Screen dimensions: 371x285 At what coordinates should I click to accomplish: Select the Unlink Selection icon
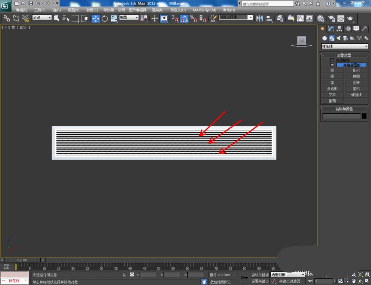[16, 19]
